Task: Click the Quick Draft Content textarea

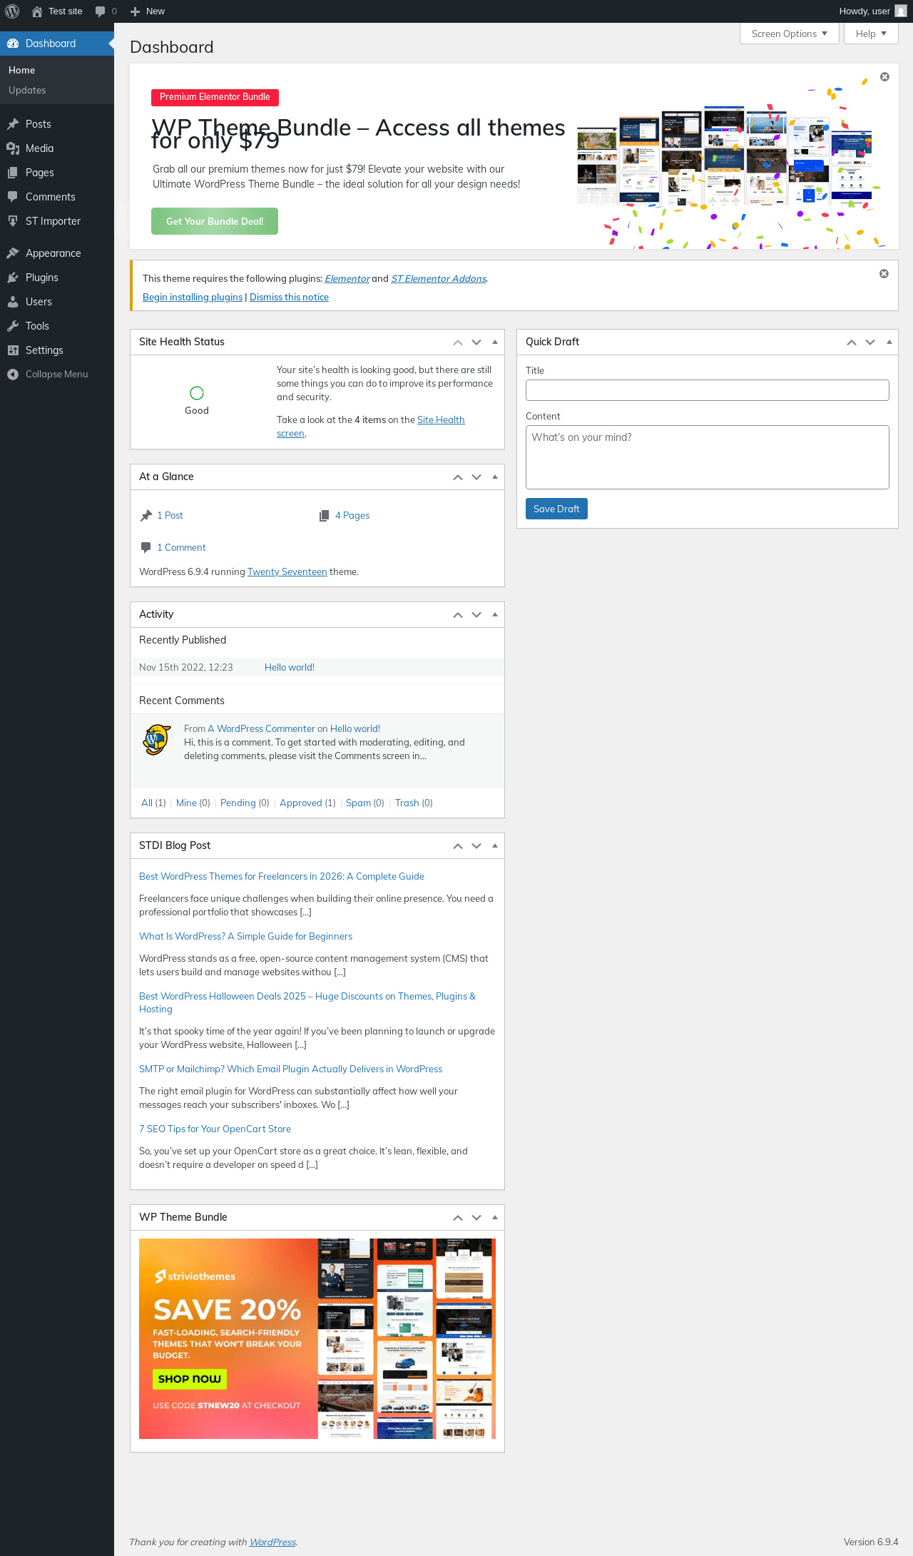Action: [708, 457]
